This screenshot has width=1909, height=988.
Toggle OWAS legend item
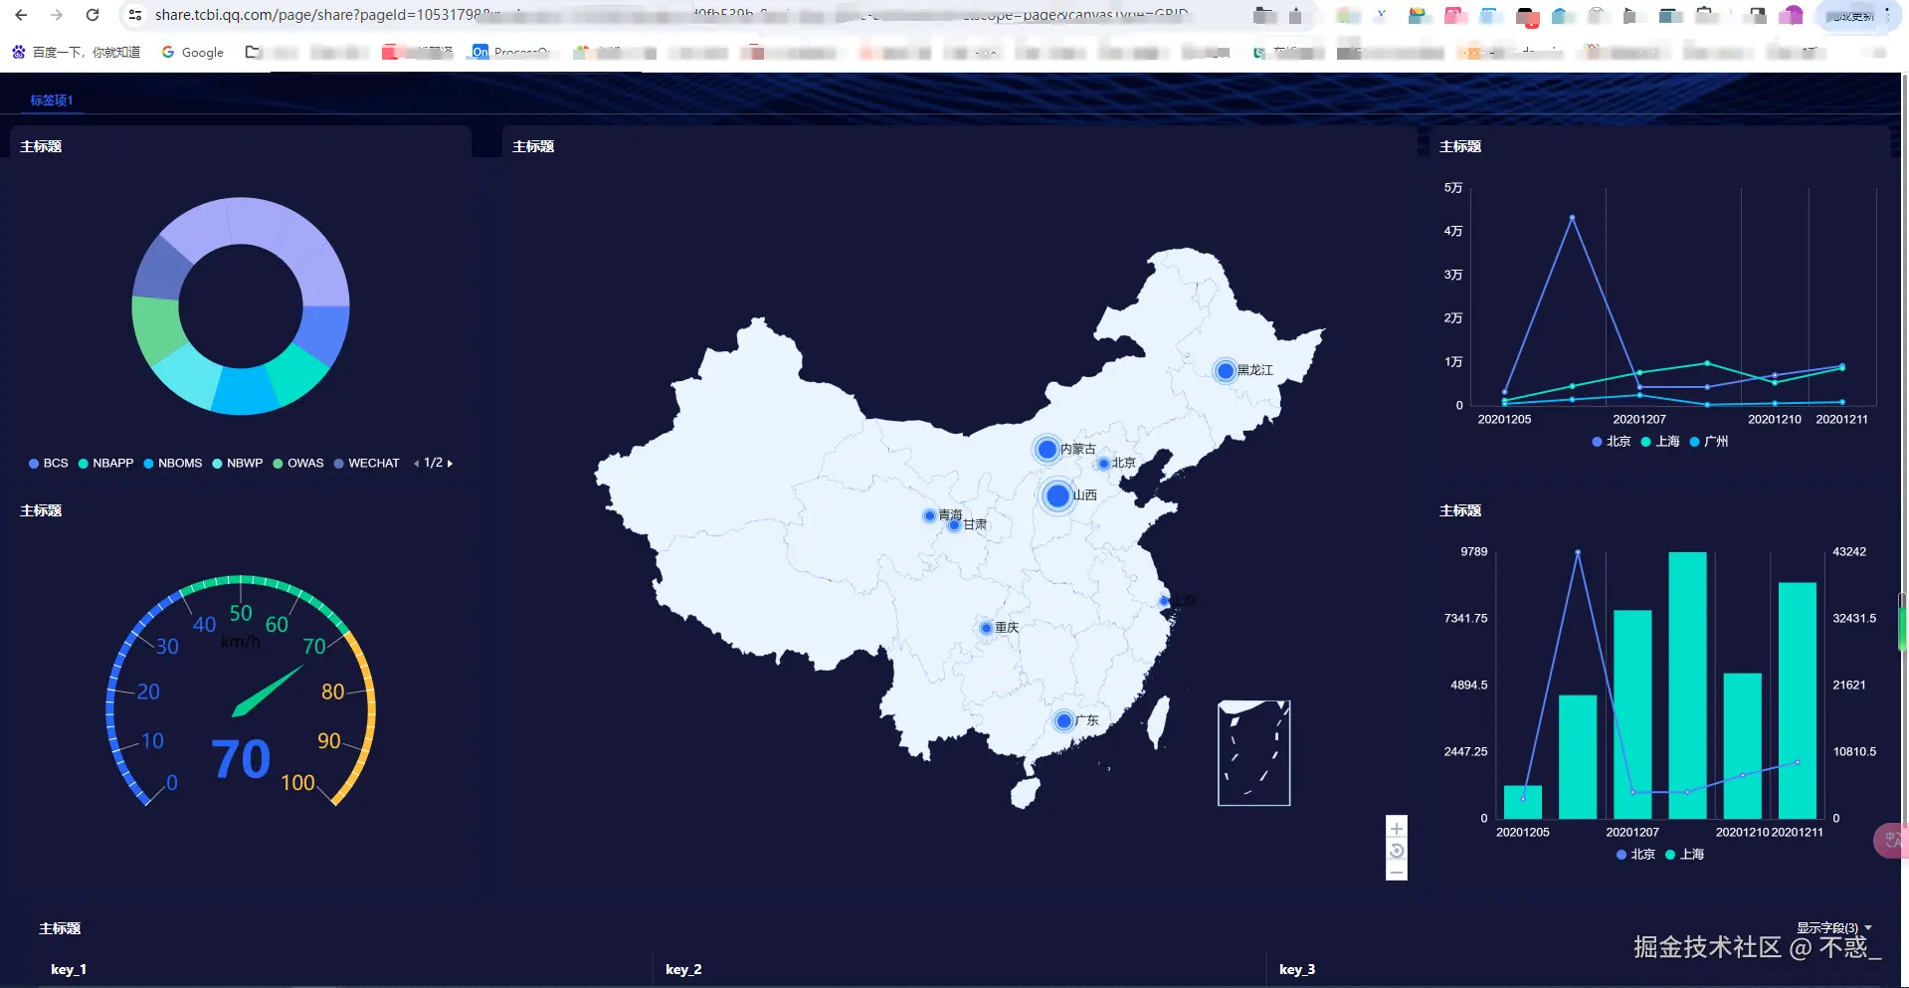(x=298, y=464)
